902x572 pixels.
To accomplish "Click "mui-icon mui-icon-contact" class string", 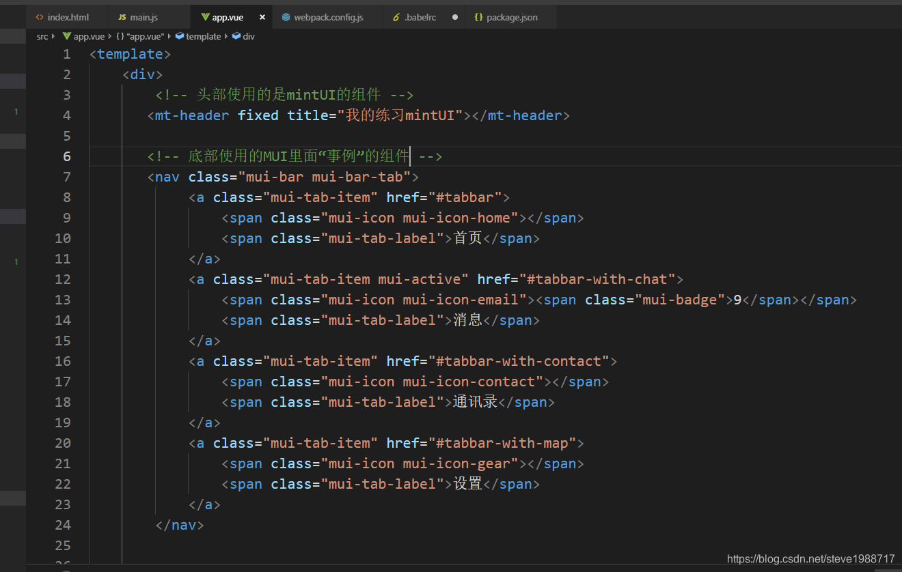I will [432, 382].
